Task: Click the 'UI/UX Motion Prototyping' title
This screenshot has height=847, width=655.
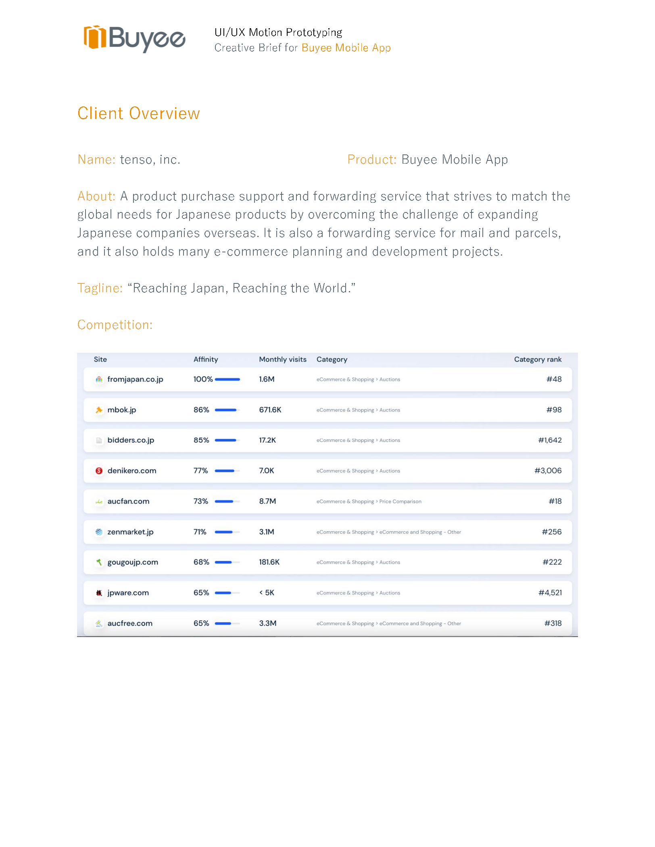Action: [x=278, y=33]
